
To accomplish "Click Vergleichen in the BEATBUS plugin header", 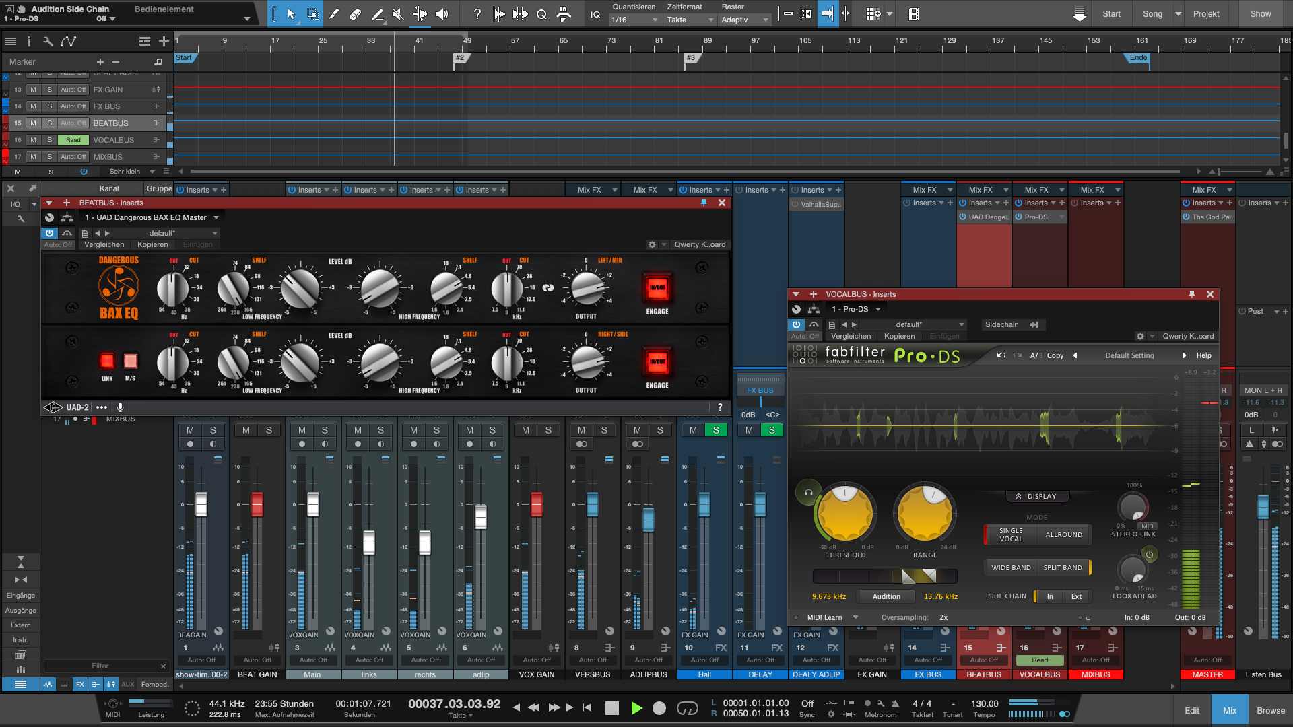I will 104,244.
